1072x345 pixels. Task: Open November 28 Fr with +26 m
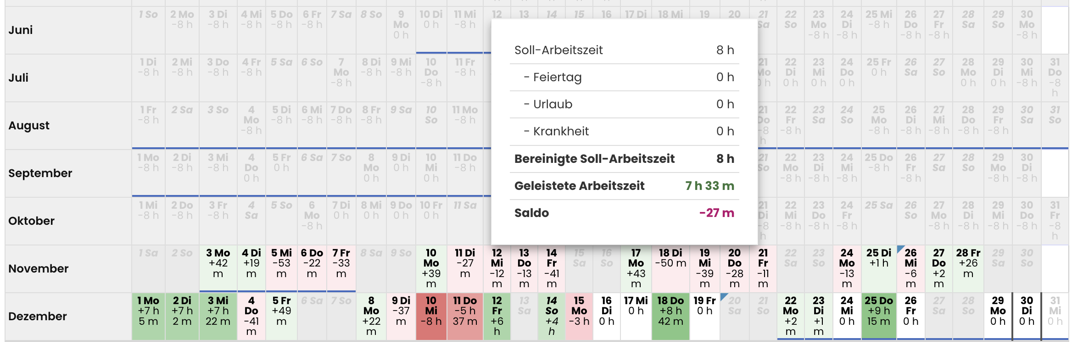968,268
